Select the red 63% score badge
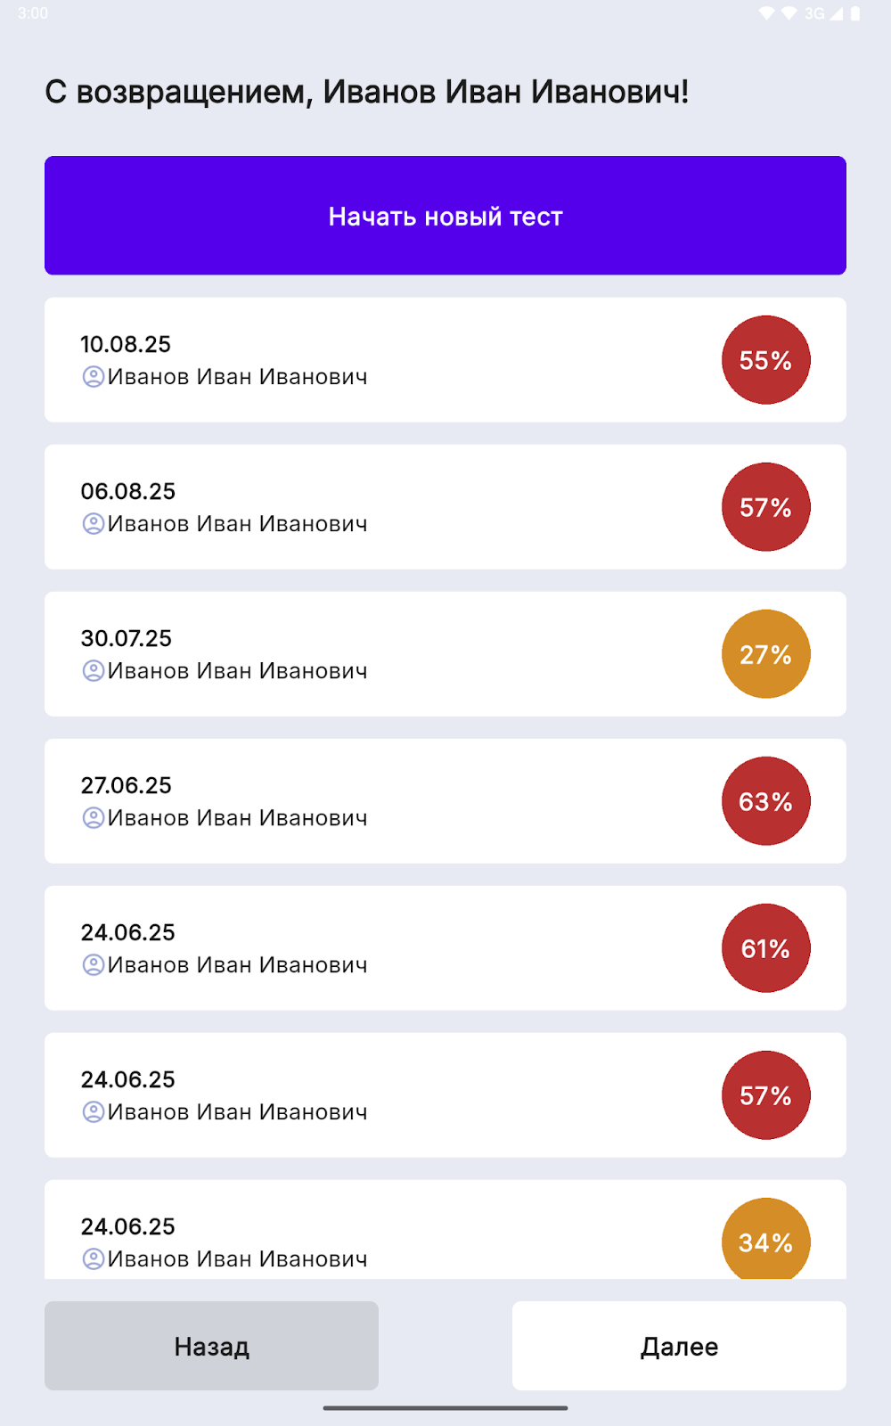 [x=765, y=801]
